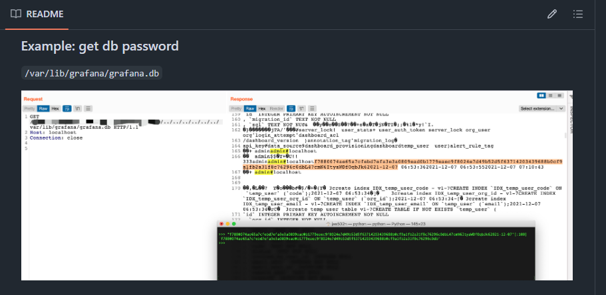Click response line 164 starting 'api_key'
This screenshot has height=295, width=606.
pos(367,146)
